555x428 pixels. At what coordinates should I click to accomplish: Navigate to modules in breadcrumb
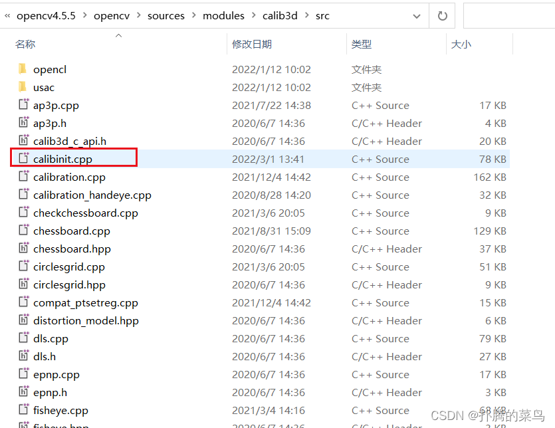click(223, 16)
